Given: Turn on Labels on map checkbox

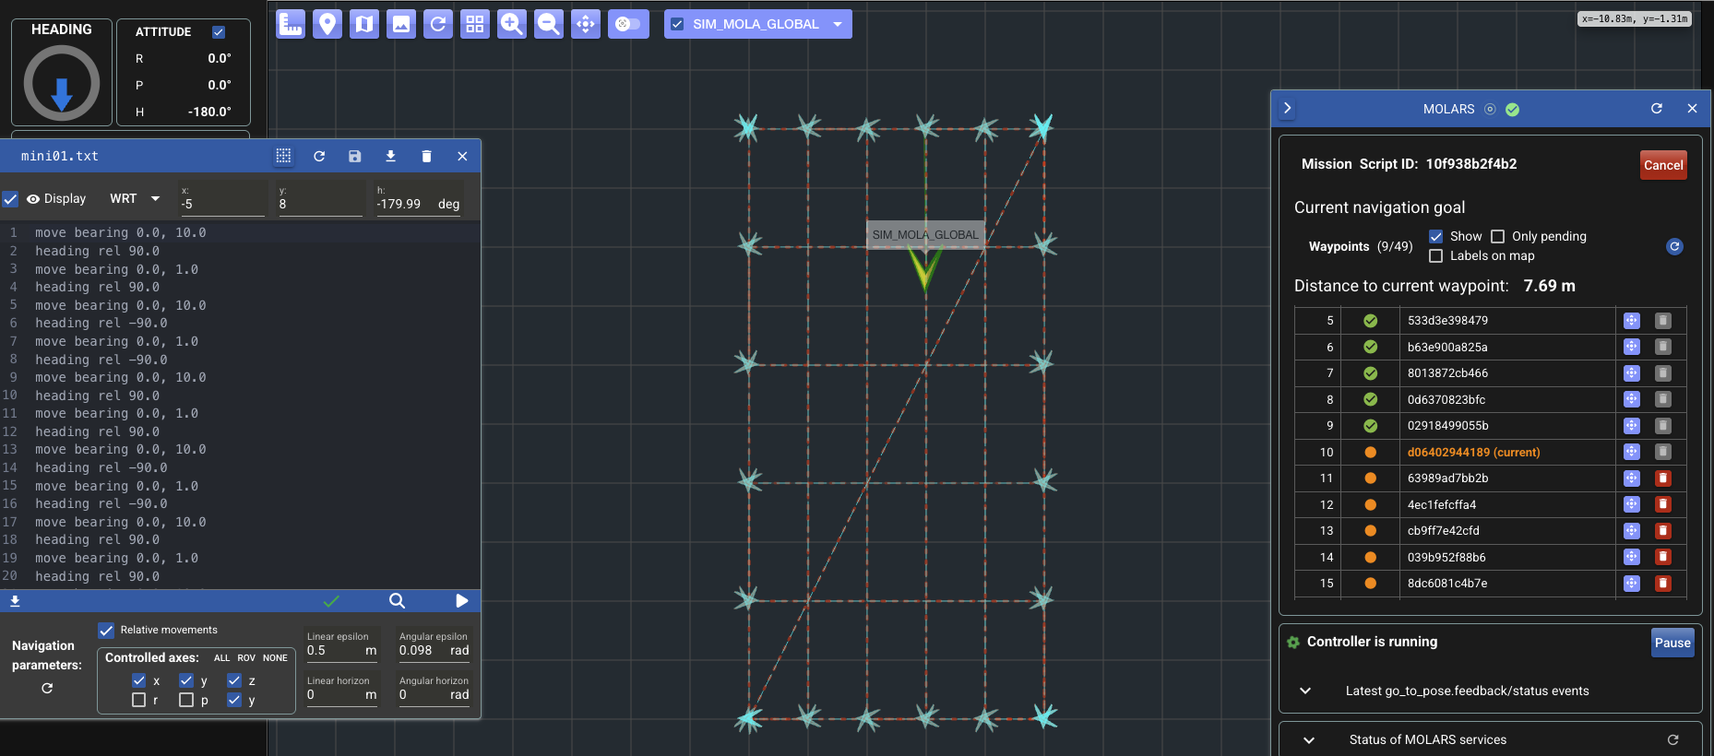Looking at the screenshot, I should click(1435, 256).
